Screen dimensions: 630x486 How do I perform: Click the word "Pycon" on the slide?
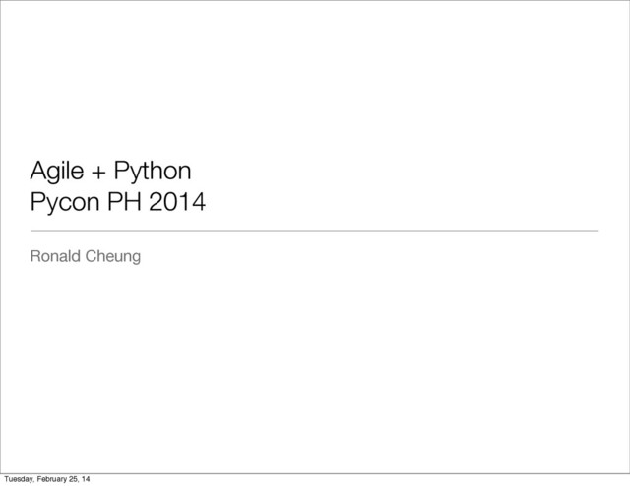[62, 205]
